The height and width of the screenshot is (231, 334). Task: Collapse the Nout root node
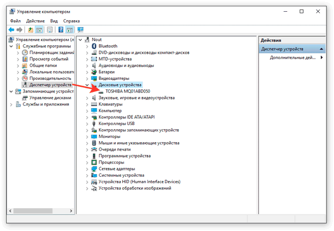[80, 39]
